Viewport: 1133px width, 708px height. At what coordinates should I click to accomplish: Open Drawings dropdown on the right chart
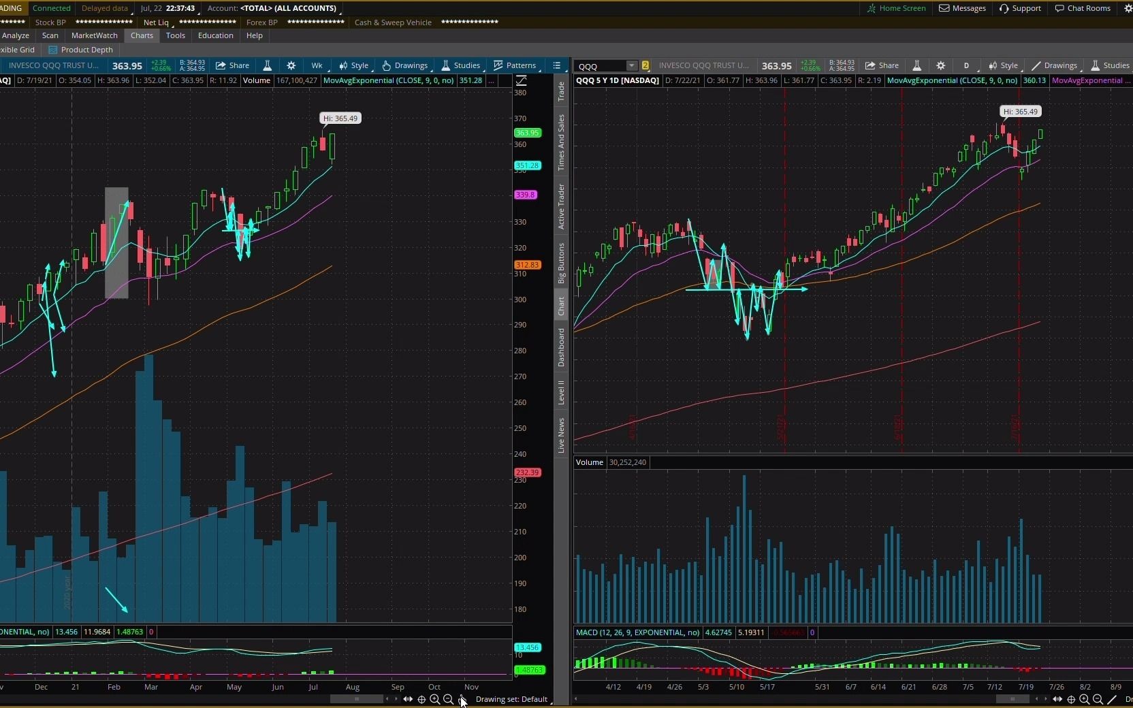(1055, 65)
